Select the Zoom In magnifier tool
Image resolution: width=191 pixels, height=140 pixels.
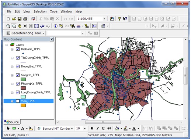pyautogui.click(x=8, y=26)
